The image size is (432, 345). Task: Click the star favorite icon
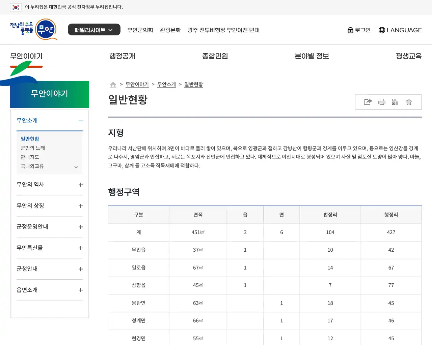(x=409, y=102)
